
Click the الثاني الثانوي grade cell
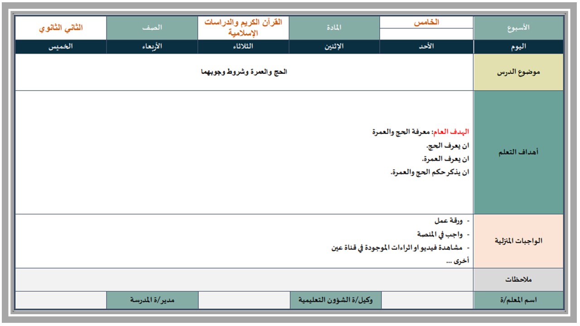point(61,28)
